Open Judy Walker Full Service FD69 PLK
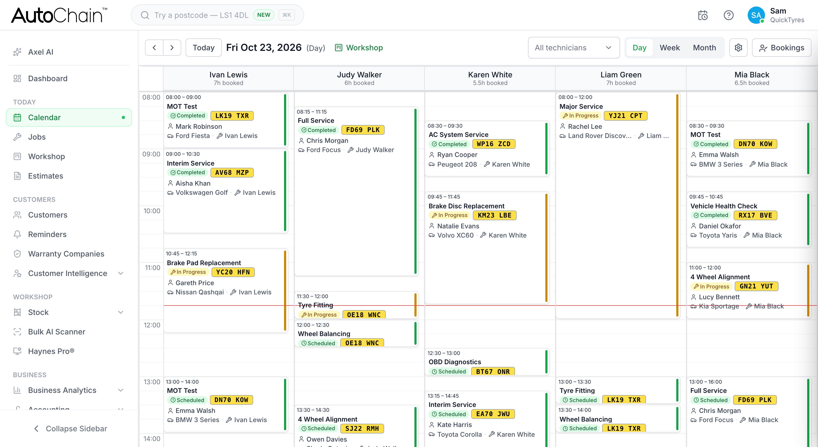The height and width of the screenshot is (447, 818). click(x=356, y=191)
